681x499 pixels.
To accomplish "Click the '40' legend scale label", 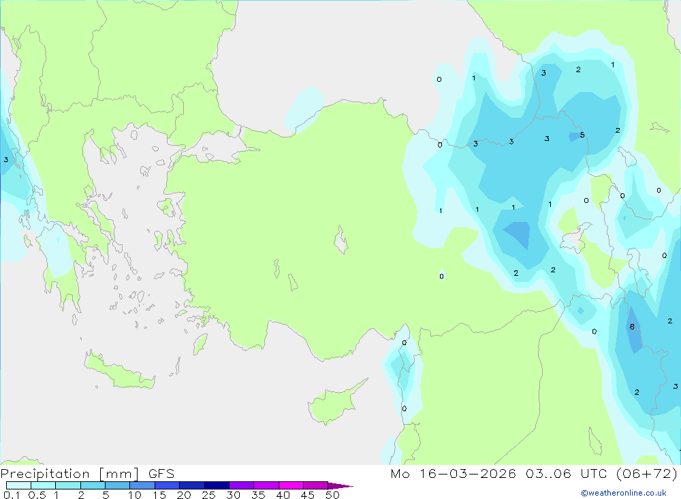I will (283, 495).
